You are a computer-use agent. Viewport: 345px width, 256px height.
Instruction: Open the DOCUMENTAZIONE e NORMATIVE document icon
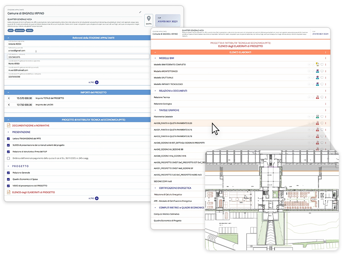[8, 126]
